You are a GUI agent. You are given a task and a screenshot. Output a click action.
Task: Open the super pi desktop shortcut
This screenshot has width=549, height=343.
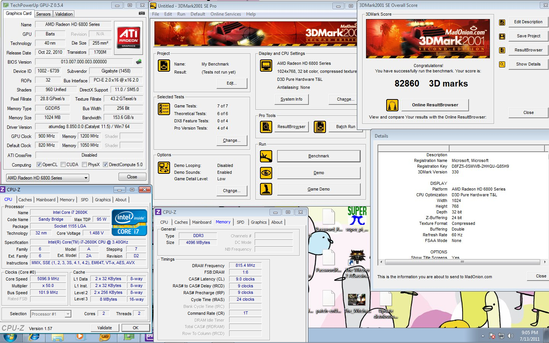[357, 219]
